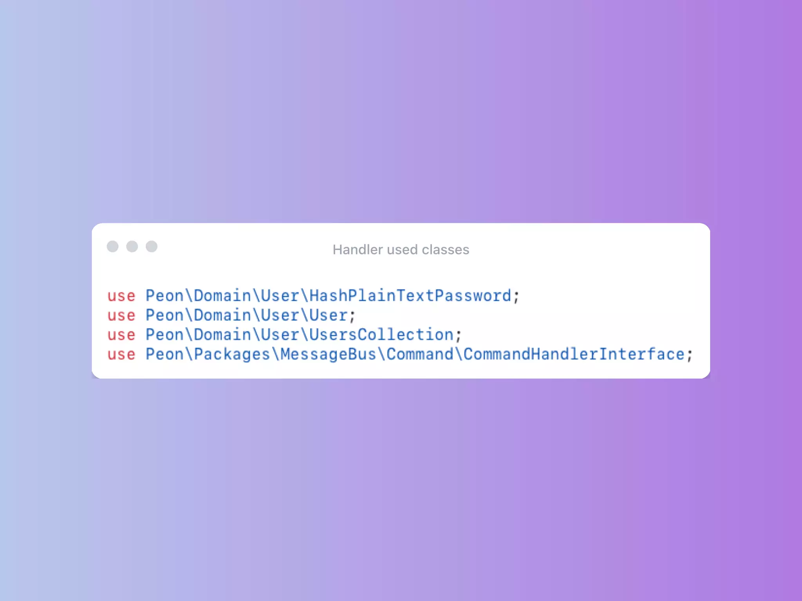Click the middle gray window dot
Screen dimensions: 802x601
point(132,247)
